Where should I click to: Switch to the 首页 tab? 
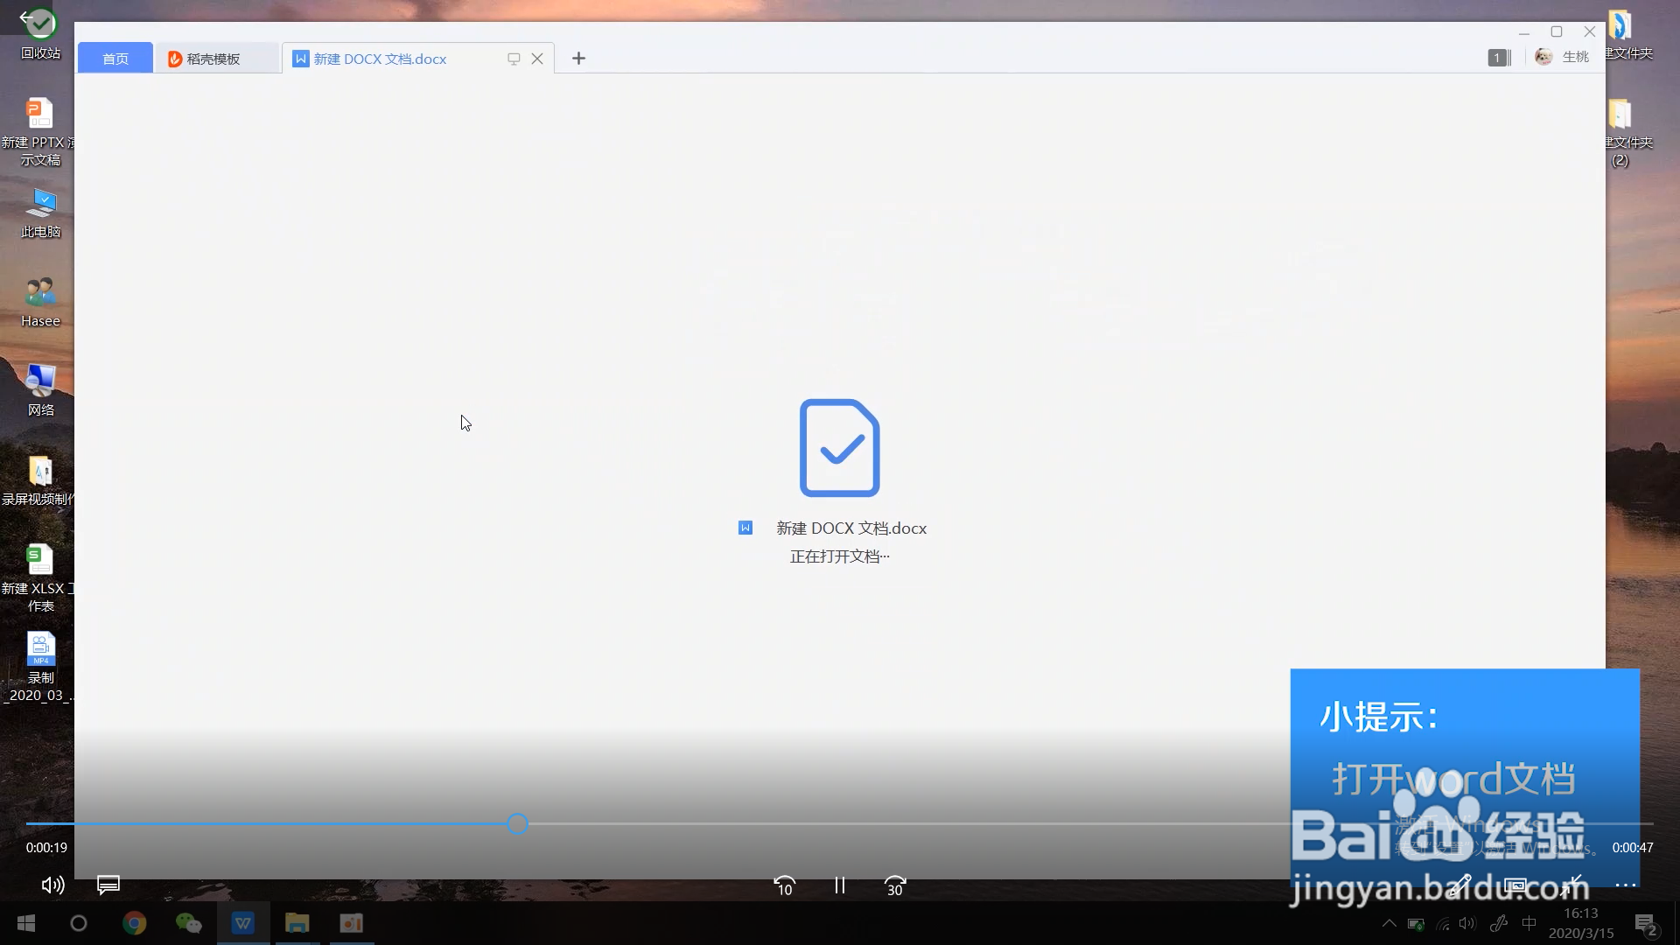click(115, 59)
